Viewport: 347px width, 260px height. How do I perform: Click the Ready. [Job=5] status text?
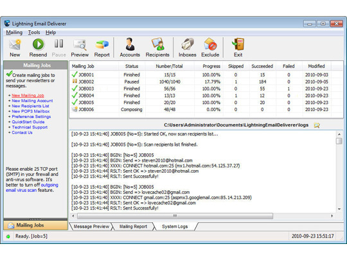(31, 236)
